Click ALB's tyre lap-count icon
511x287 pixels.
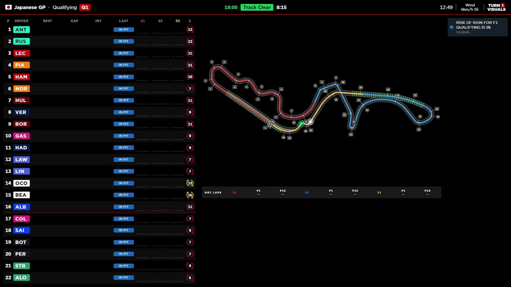pos(190,206)
